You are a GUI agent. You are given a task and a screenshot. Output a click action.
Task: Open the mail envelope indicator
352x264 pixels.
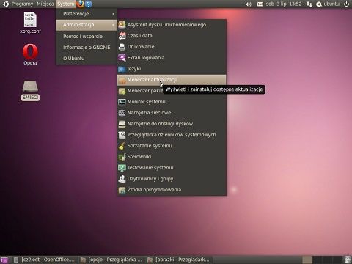pyautogui.click(x=260, y=4)
